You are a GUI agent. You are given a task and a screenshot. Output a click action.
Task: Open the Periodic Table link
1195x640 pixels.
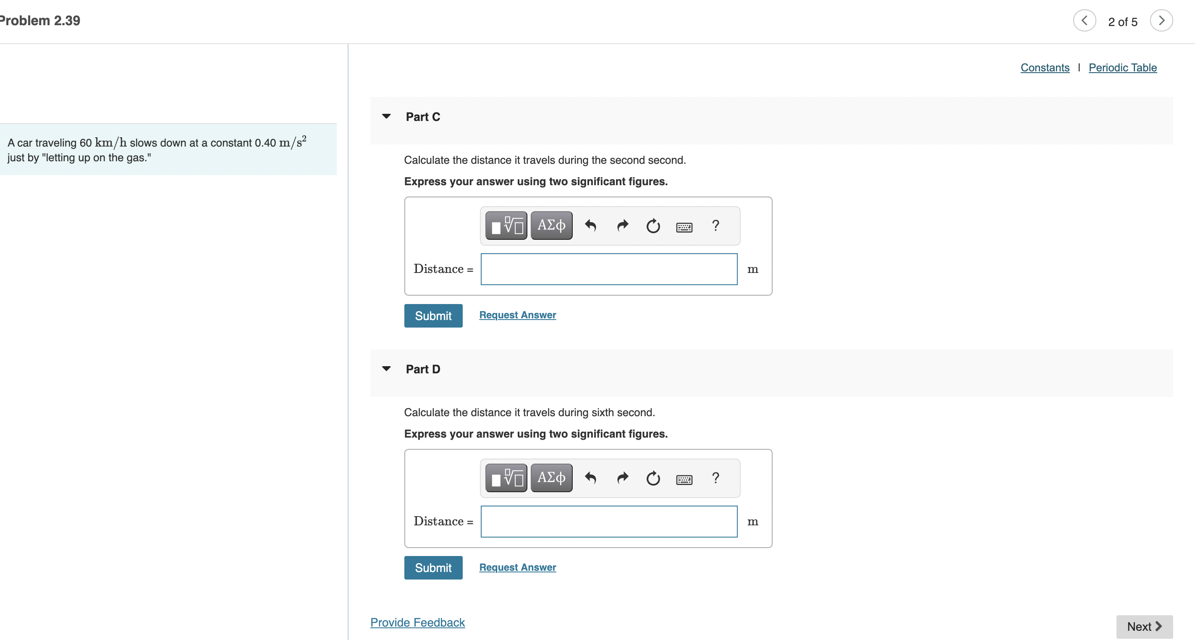pyautogui.click(x=1122, y=68)
